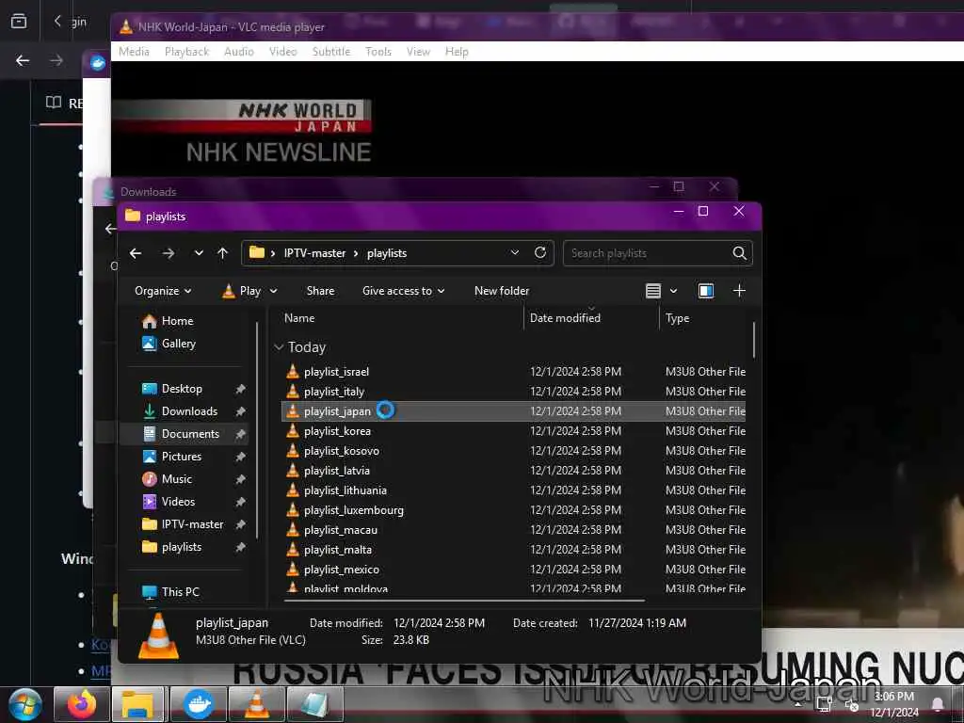The image size is (964, 723).
Task: Go up one folder level in Explorer
Action: [x=222, y=253]
